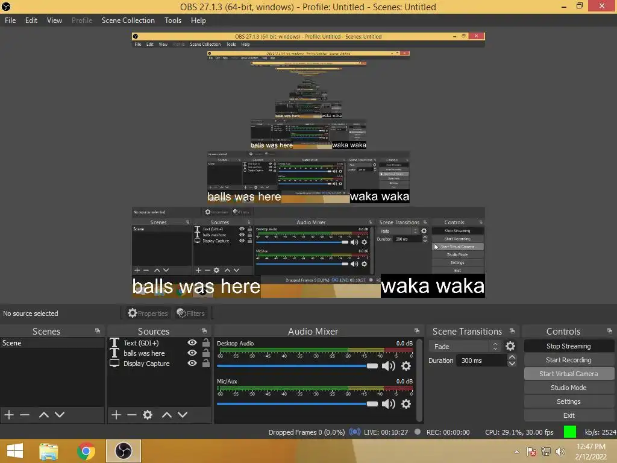Open Settings from Controls panel

569,402
